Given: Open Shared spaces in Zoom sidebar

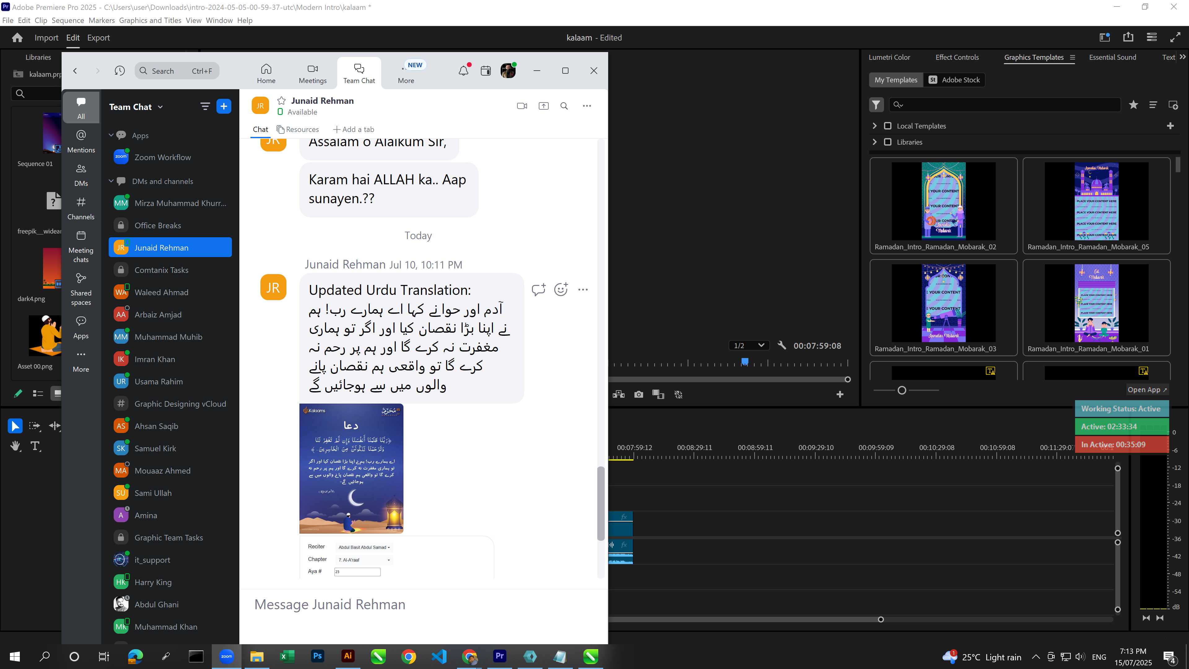Looking at the screenshot, I should (x=81, y=290).
